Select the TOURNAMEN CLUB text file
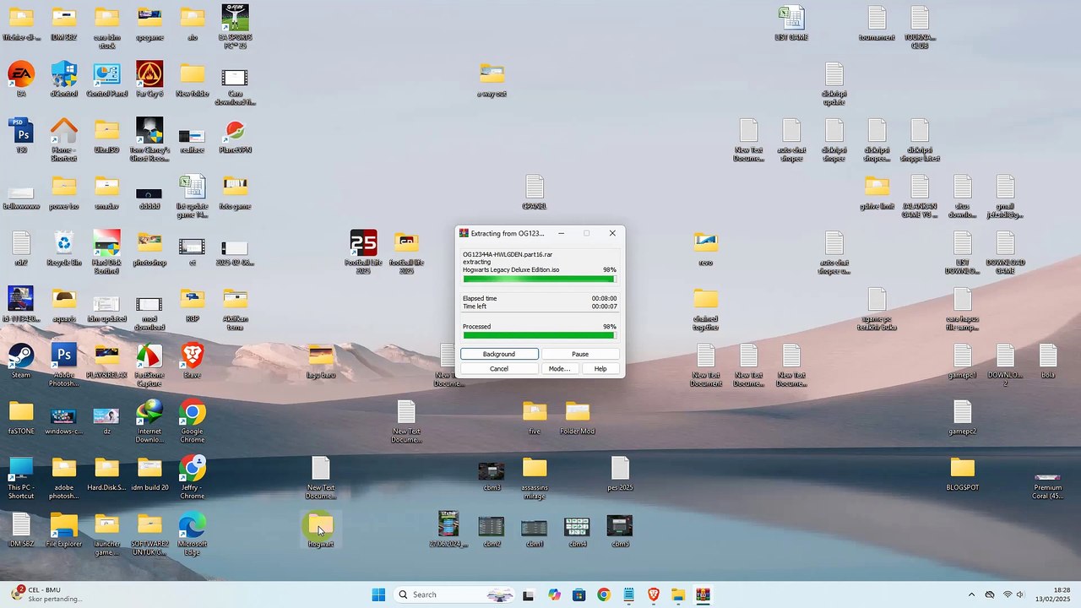1081x608 pixels. coord(920,26)
